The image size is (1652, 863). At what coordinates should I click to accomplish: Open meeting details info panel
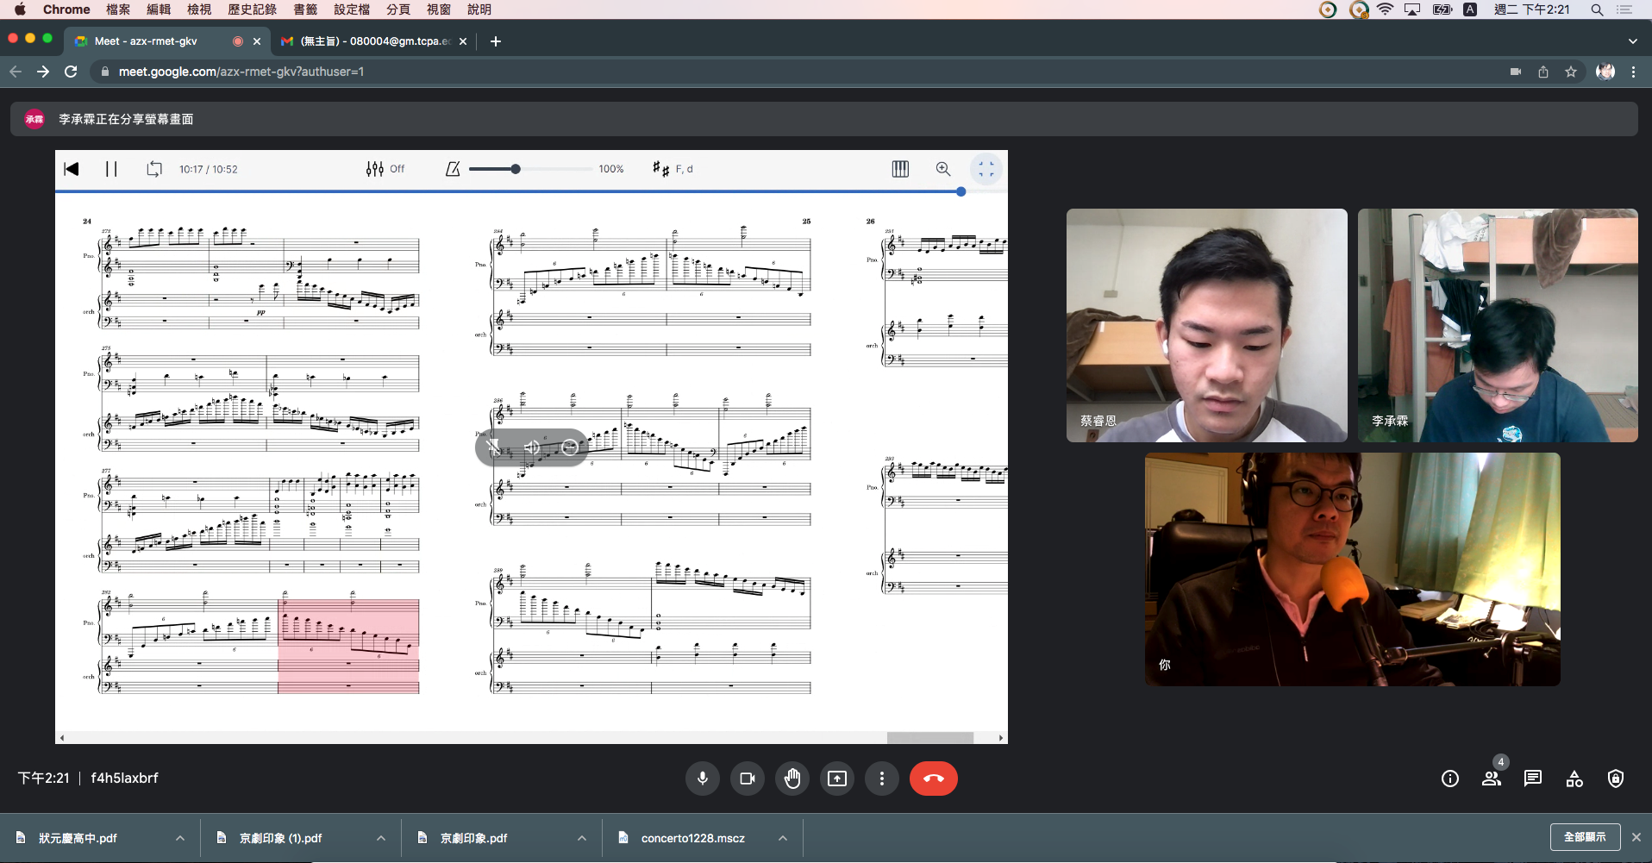[1450, 779]
